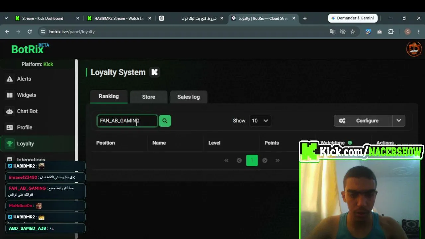The height and width of the screenshot is (239, 425).
Task: Switch to the Store tab
Action: point(149,97)
